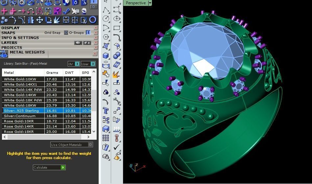The image size is (312, 184).
Task: Open the Perspective viewport dropdown arrow
Action: 150,3
